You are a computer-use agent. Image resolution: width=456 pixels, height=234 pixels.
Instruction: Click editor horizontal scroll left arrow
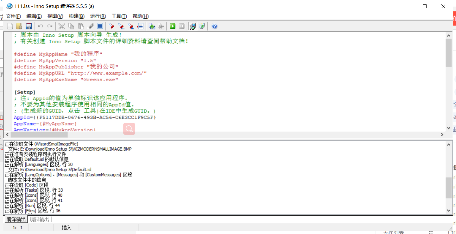pyautogui.click(x=7, y=135)
